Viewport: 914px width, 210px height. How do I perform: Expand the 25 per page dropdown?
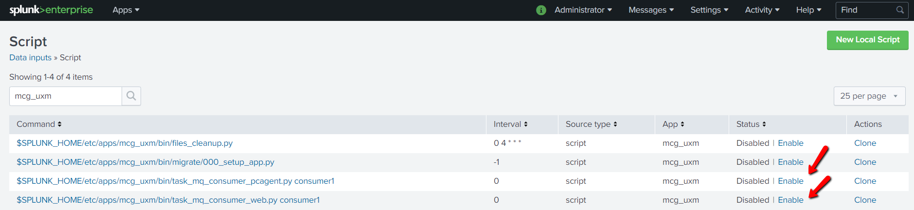click(x=869, y=96)
